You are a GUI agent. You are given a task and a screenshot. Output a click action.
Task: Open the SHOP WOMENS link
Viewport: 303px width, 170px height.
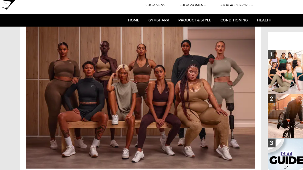(192, 5)
